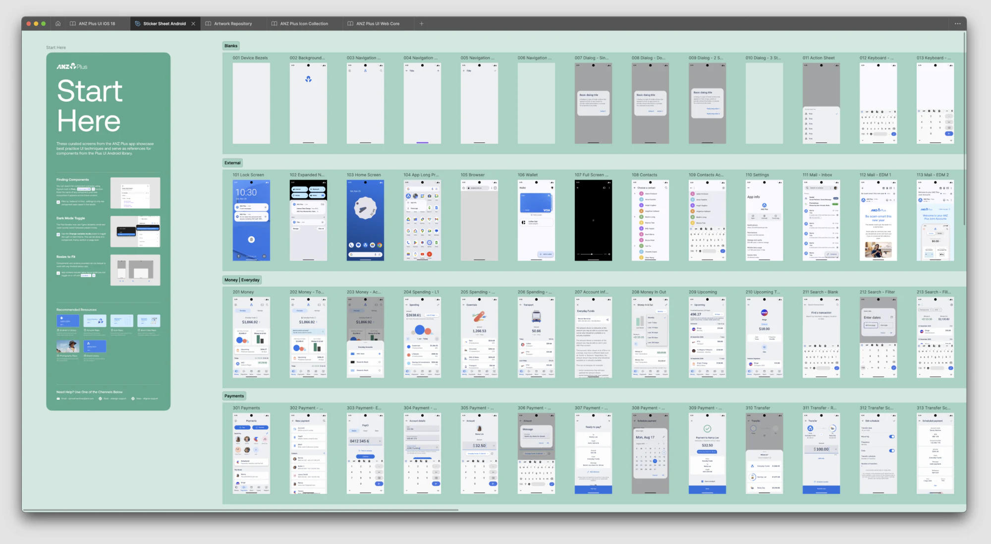Viewport: 991px width, 544px height.
Task: Select the Payments section label
Action: (234, 396)
